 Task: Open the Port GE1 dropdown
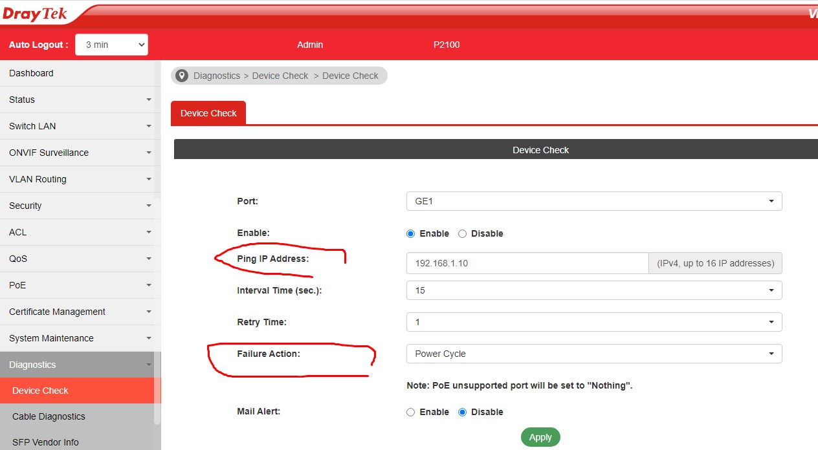pyautogui.click(x=593, y=201)
